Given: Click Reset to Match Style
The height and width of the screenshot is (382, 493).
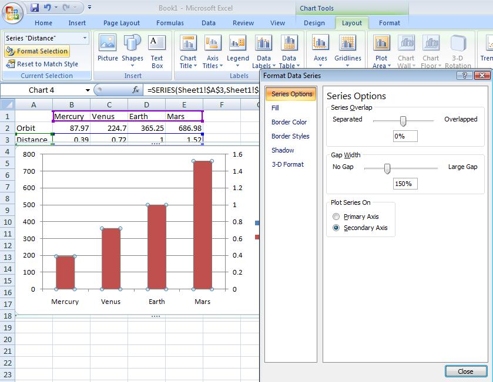Looking at the screenshot, I should point(42,64).
